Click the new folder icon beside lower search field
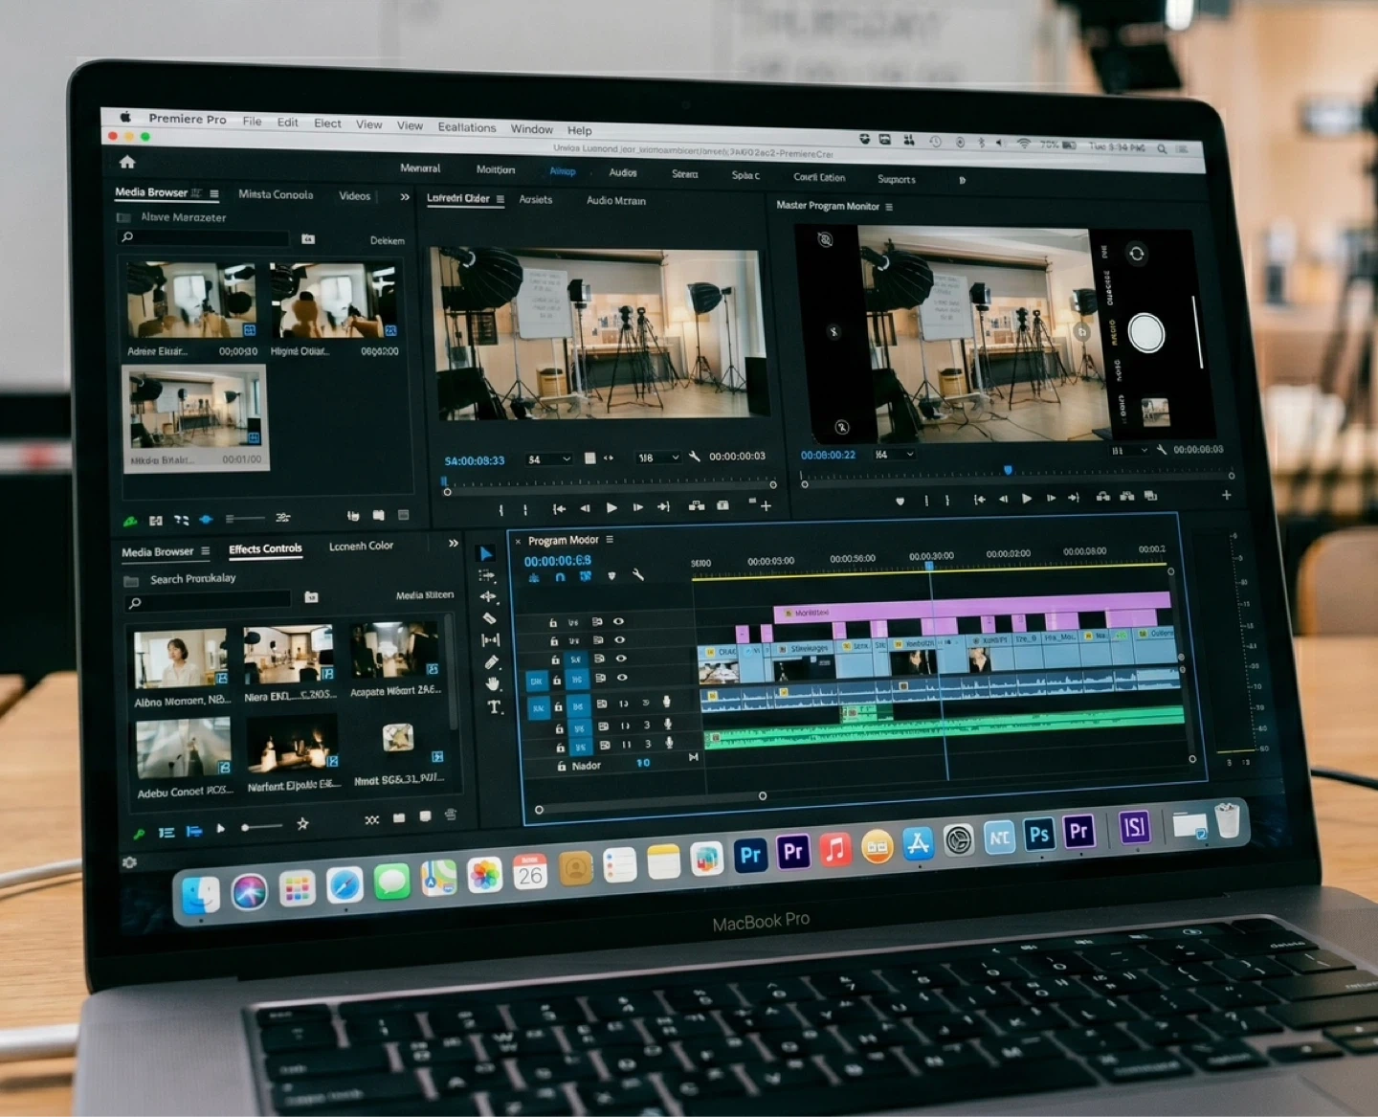 point(311,597)
